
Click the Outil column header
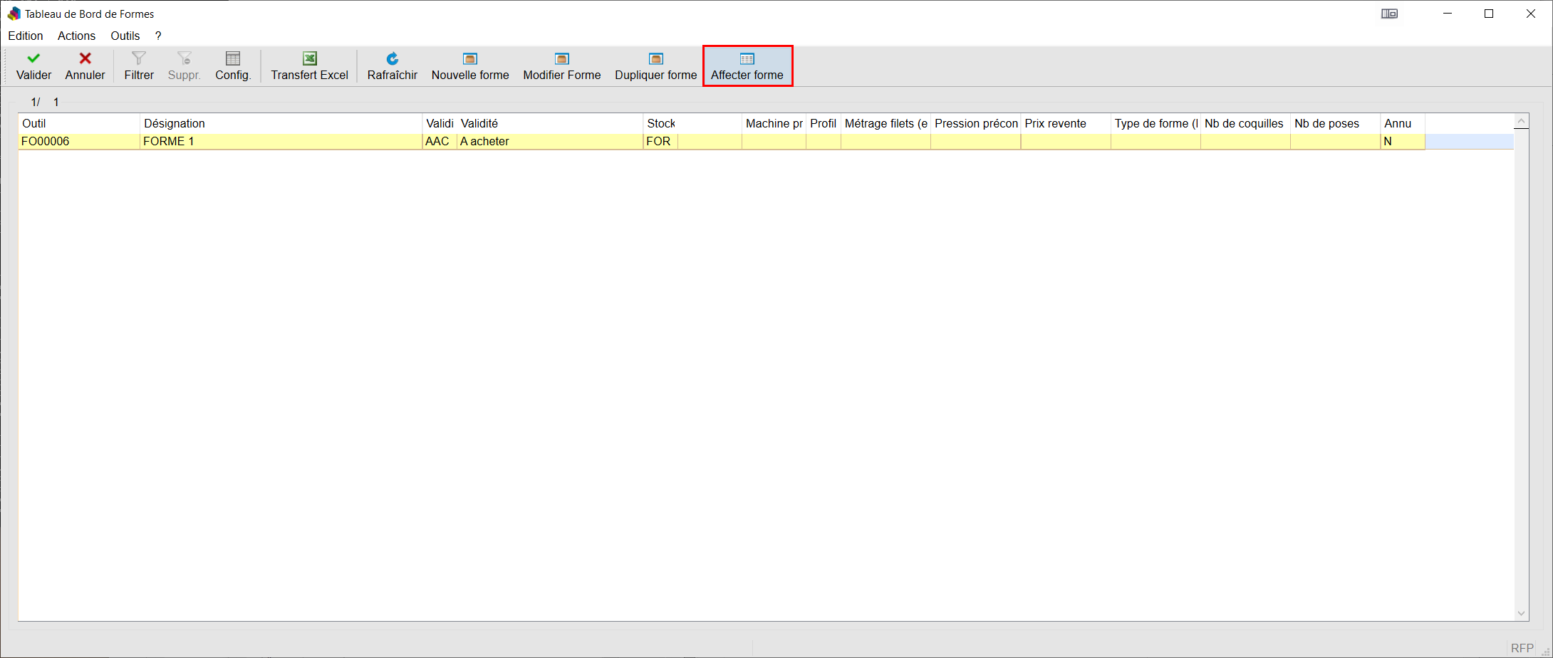coord(78,123)
